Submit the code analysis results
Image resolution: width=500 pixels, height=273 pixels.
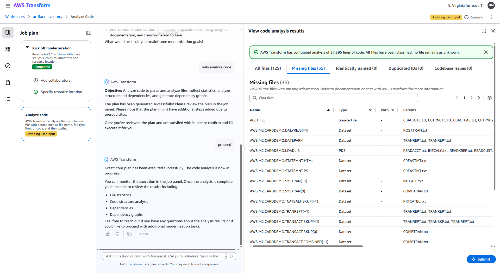(481, 259)
